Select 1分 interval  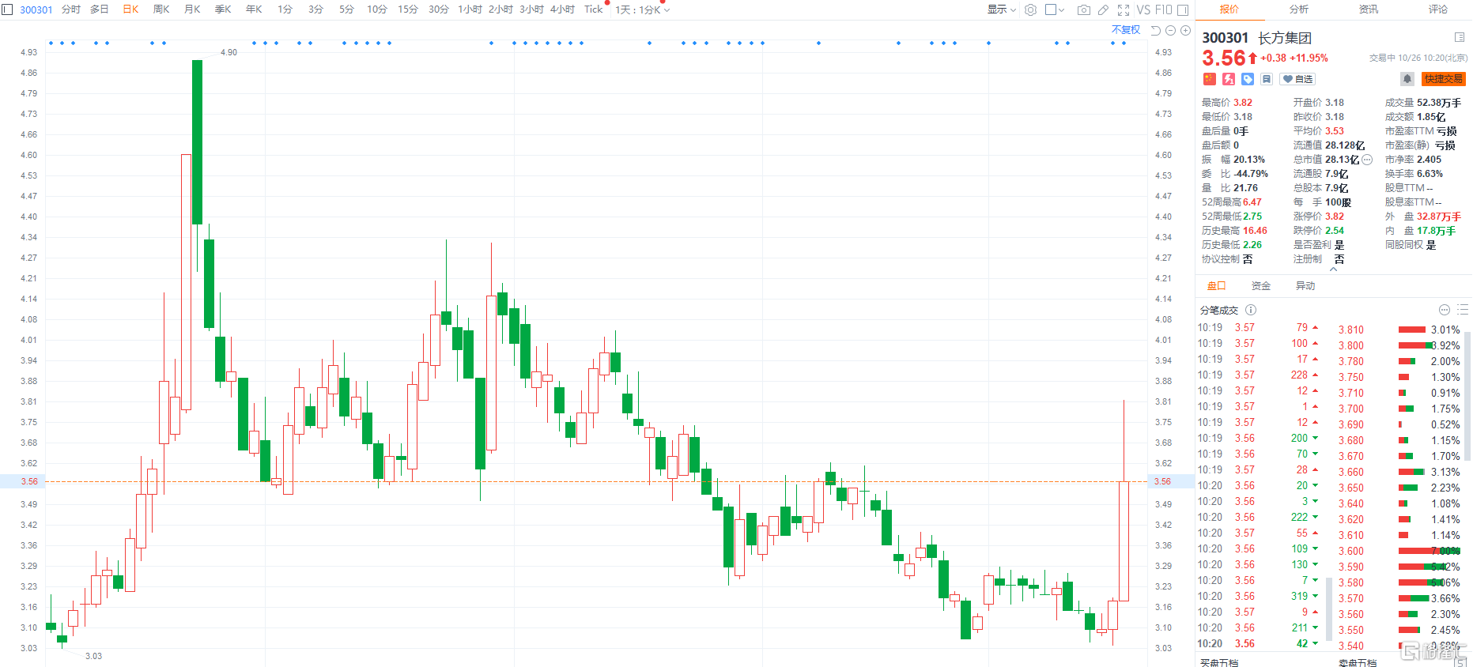tap(285, 9)
